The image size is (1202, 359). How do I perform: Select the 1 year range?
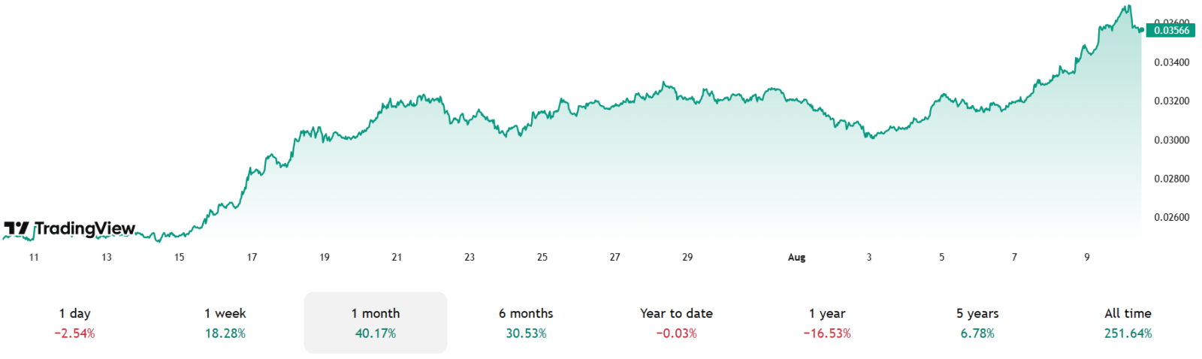[x=827, y=322]
